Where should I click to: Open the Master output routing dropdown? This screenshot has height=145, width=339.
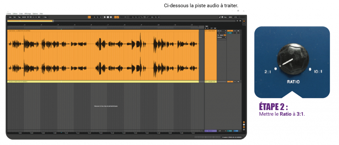[x=222, y=37]
